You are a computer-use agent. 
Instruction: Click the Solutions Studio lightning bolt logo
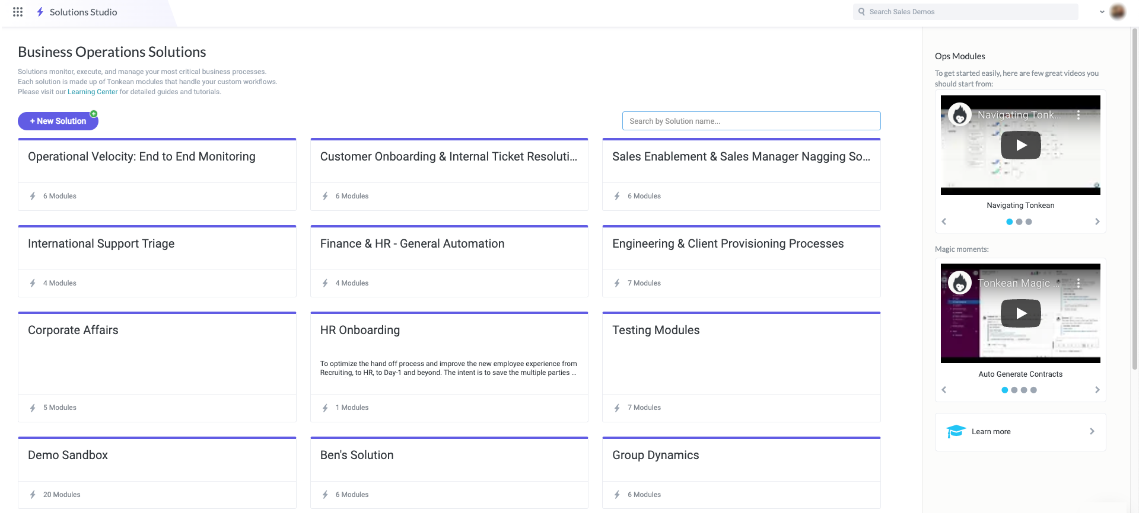coord(40,12)
